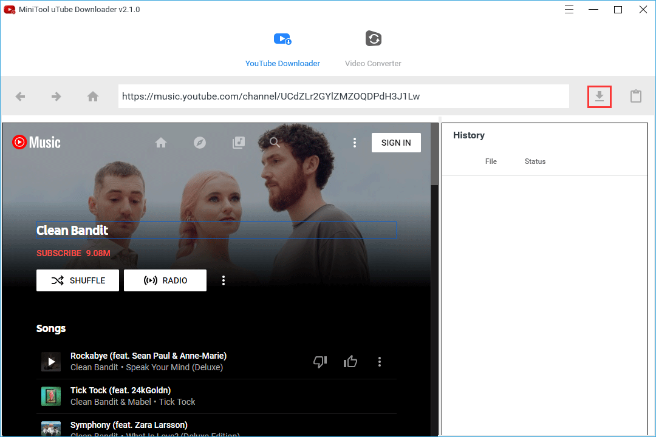Open the Video Converter tab
Screen dimensions: 656x437
point(373,49)
